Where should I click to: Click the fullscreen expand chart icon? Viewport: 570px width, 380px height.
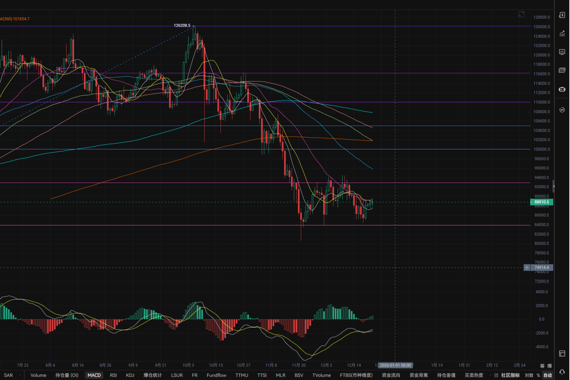point(521,14)
